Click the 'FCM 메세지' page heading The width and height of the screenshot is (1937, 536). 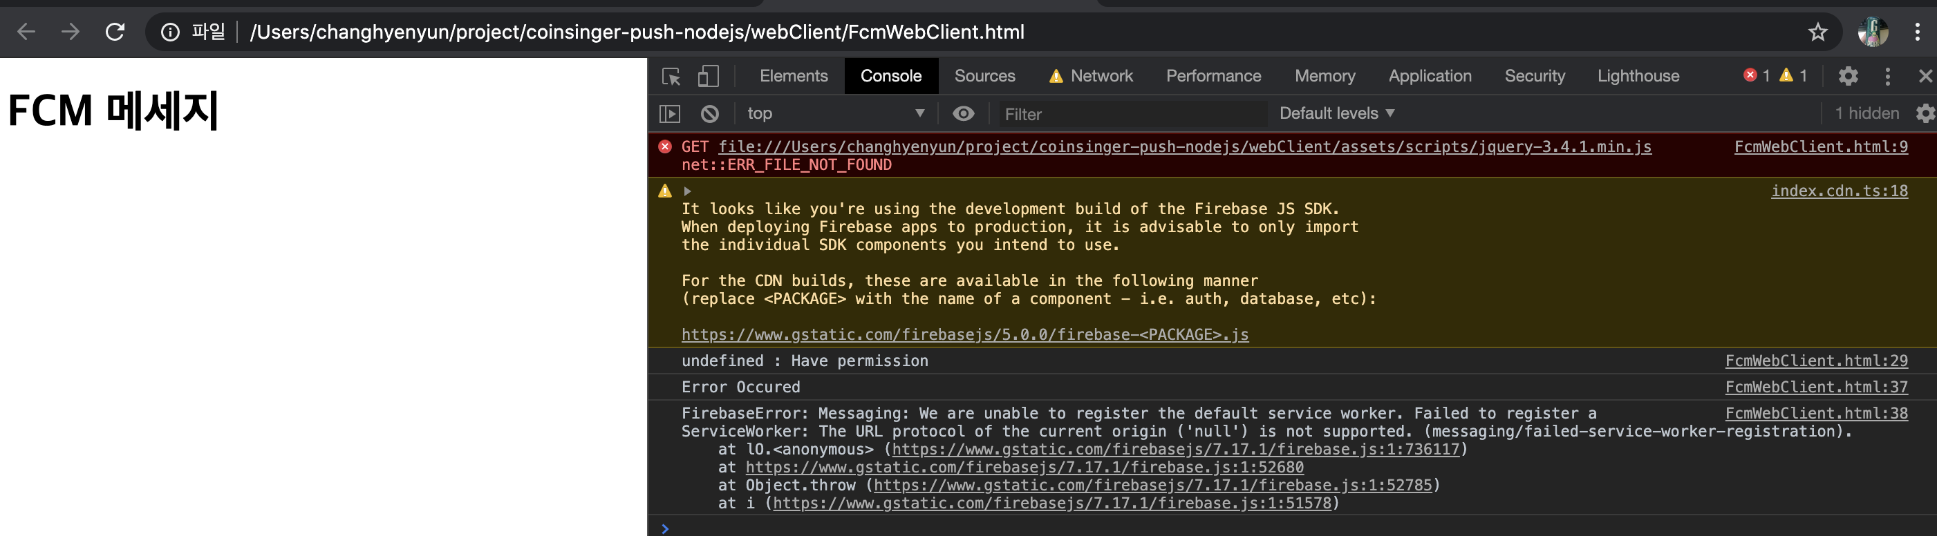click(113, 111)
